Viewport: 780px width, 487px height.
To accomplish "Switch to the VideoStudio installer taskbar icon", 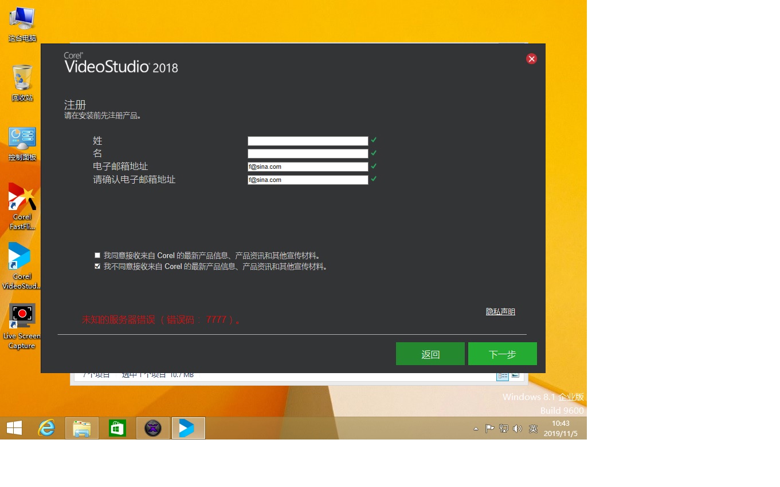I will pyautogui.click(x=188, y=428).
